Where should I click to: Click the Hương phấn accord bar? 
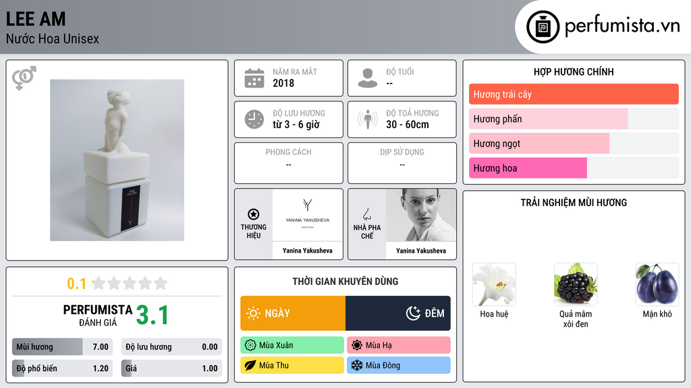pyautogui.click(x=574, y=119)
